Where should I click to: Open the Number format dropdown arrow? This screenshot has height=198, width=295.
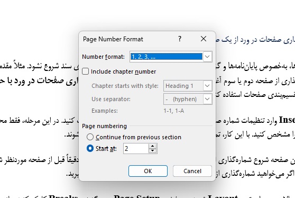pyautogui.click(x=207, y=57)
